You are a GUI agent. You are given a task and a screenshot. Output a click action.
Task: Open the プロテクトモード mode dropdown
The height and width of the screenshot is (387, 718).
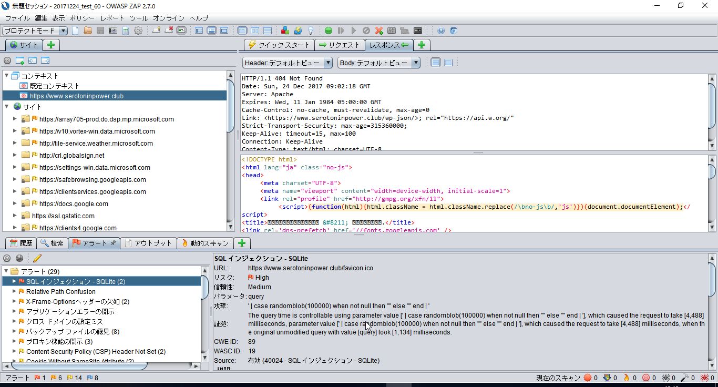pyautogui.click(x=35, y=30)
